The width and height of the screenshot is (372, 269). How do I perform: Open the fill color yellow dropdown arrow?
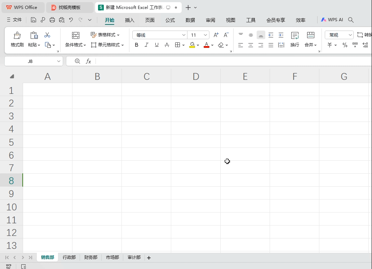(198, 45)
